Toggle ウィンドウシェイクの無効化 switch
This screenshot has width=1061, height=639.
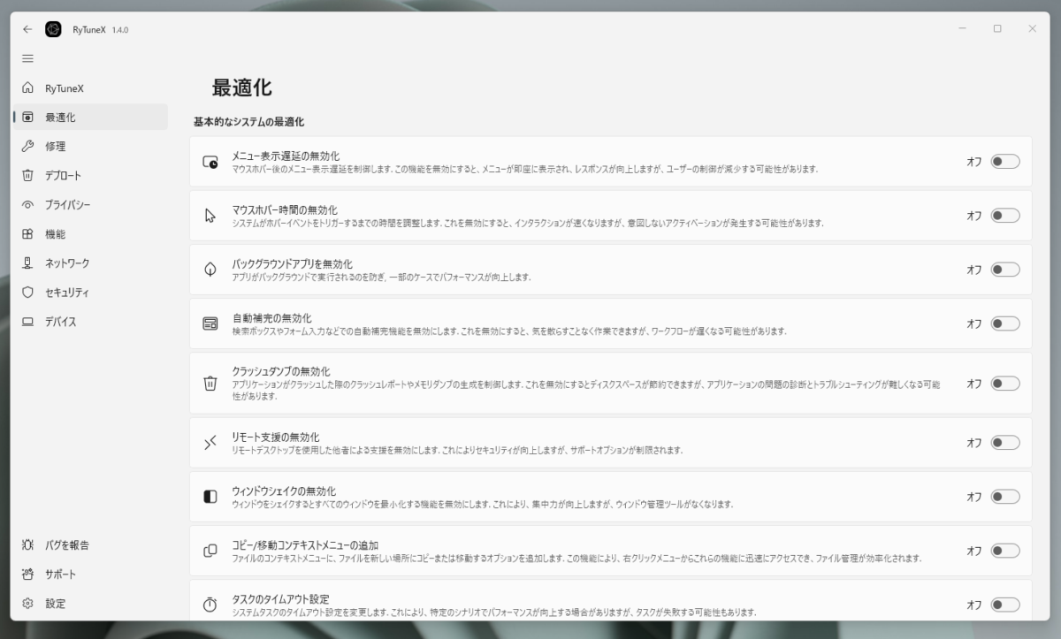1005,497
